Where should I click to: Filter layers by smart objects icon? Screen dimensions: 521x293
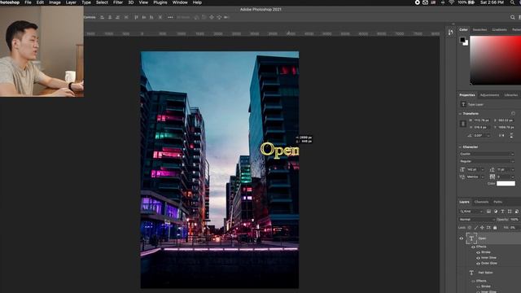click(517, 212)
